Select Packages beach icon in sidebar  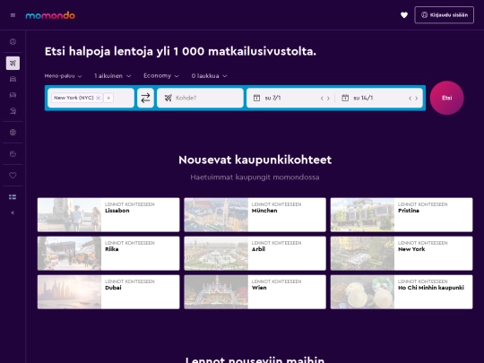pyautogui.click(x=13, y=111)
